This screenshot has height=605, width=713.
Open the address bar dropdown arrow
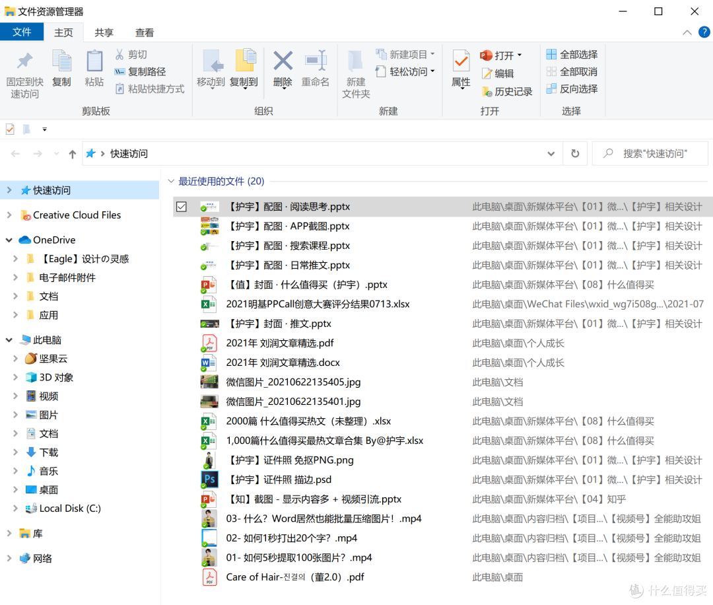coord(551,153)
